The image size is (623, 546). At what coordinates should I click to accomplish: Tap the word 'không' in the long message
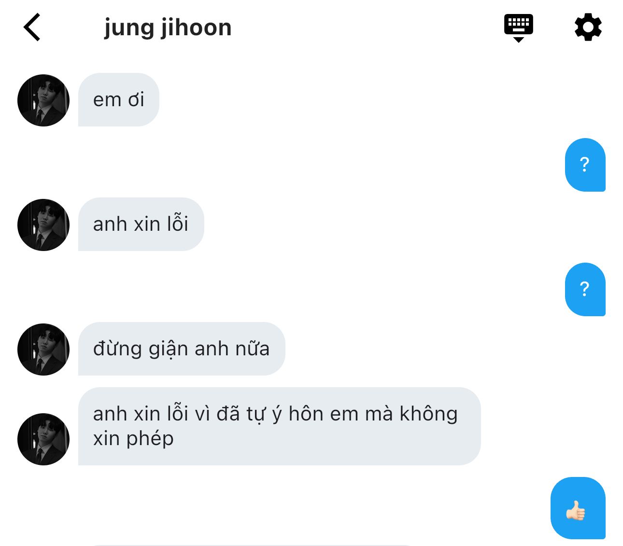tap(428, 414)
